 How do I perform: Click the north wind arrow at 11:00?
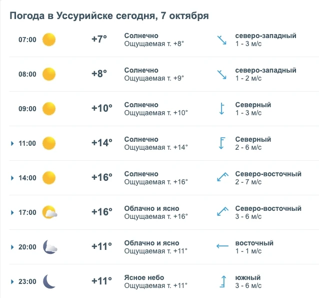point(222,143)
